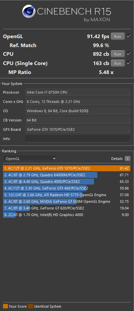Click the Cinebench sphere logo icon
The height and width of the screenshot is (311, 134).
(29, 12)
